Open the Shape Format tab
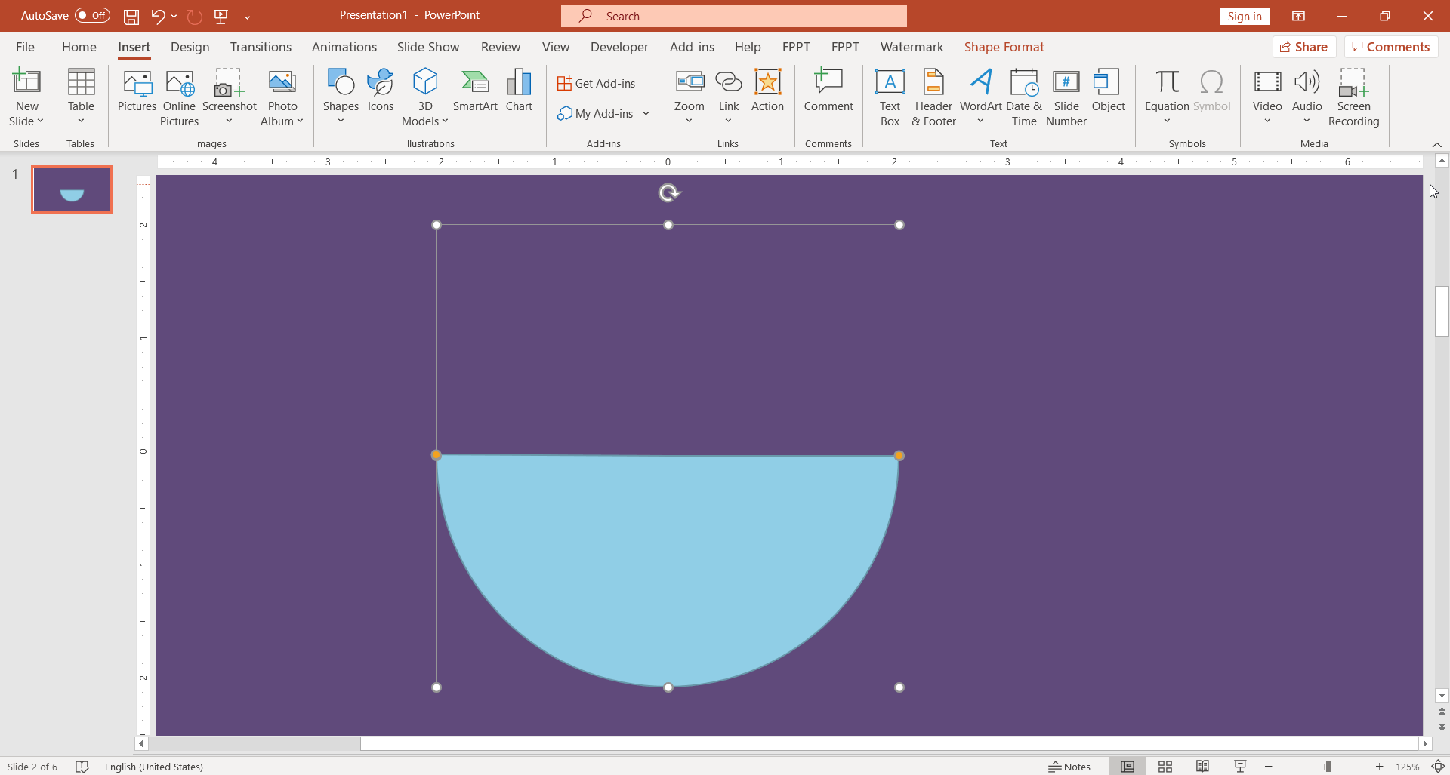The height and width of the screenshot is (775, 1450). click(x=1004, y=47)
